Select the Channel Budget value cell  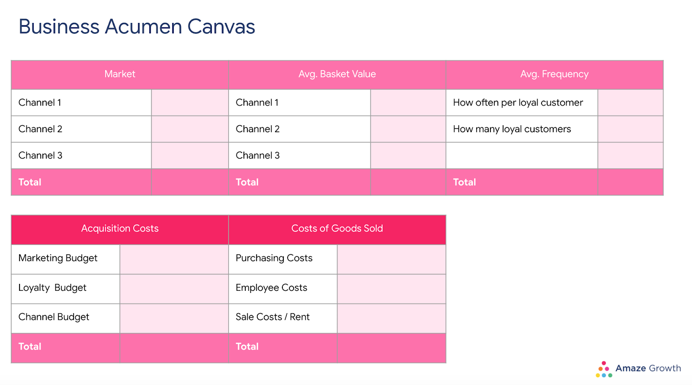[174, 318]
